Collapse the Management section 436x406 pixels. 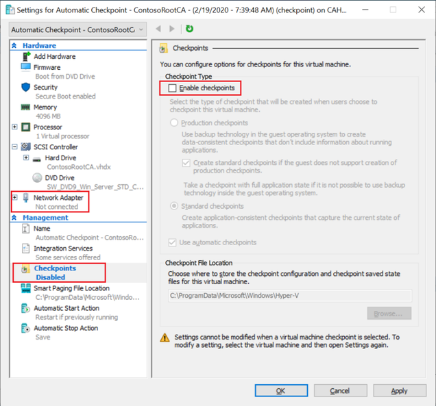(x=14, y=218)
